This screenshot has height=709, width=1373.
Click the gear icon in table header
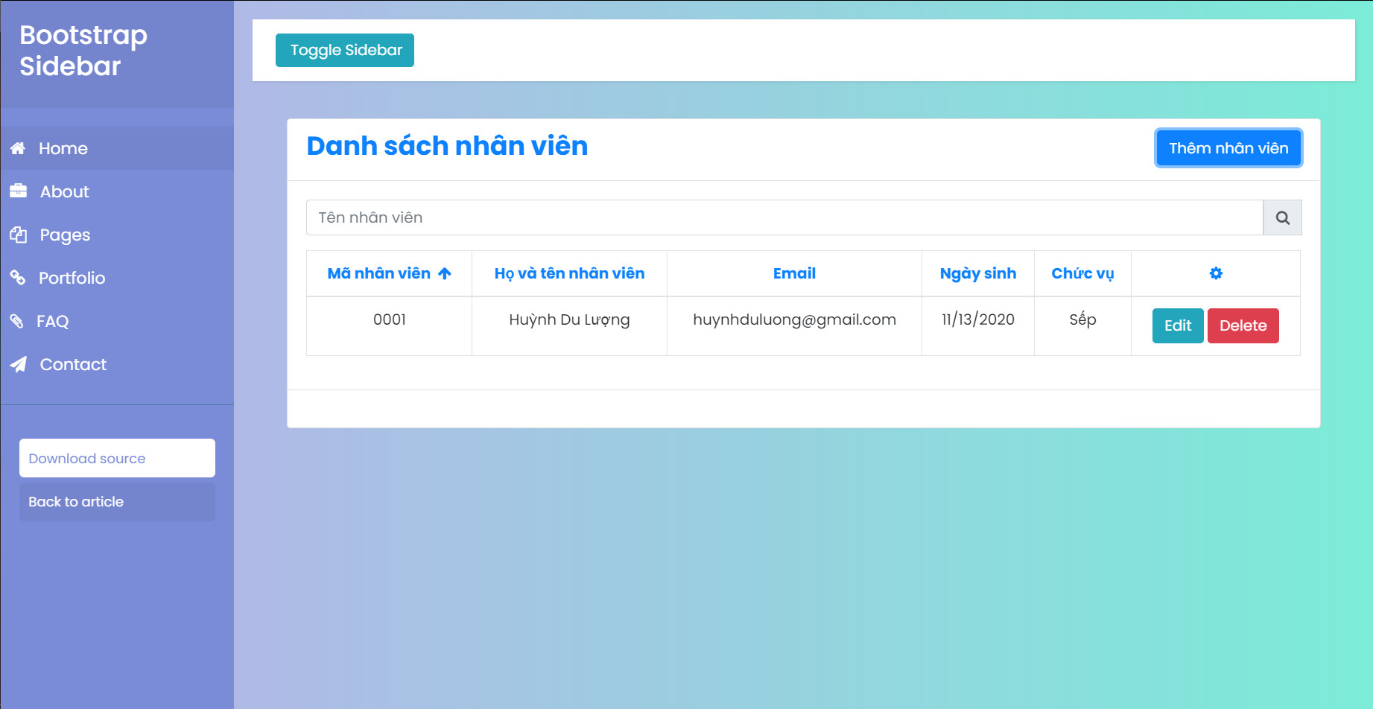point(1216,273)
